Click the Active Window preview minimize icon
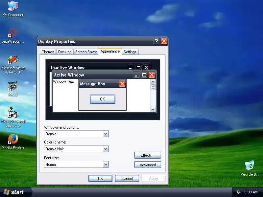Screen dimensions: 263x197 tap(136, 75)
